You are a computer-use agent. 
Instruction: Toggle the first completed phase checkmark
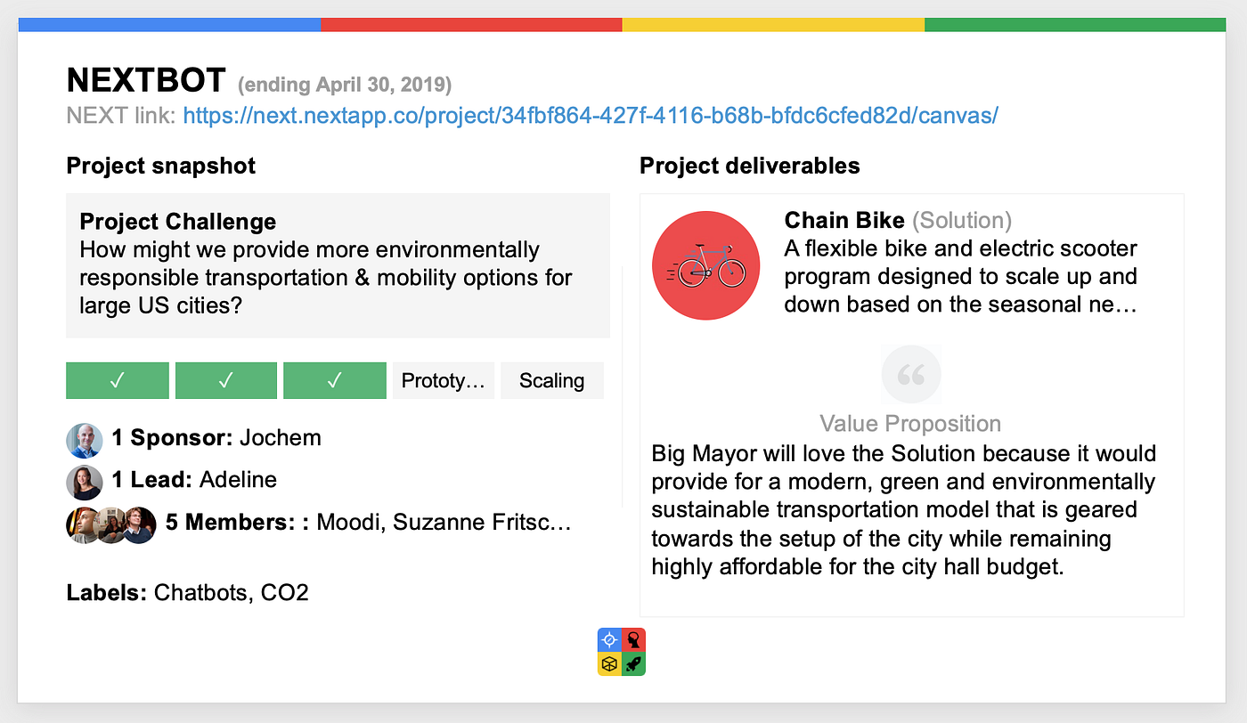pos(117,380)
